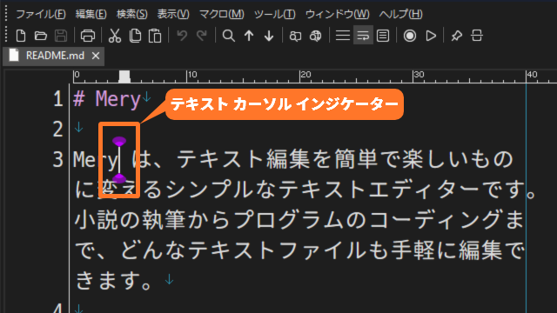557x313 pixels.
Task: Click line number 3 in gutter
Action: (x=58, y=160)
